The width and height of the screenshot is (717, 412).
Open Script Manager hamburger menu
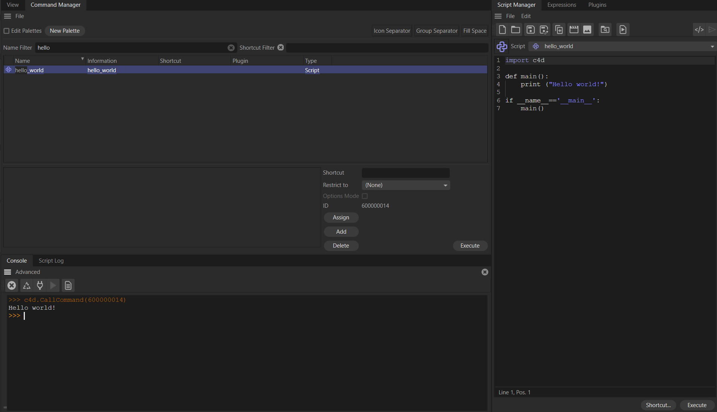[x=498, y=16]
